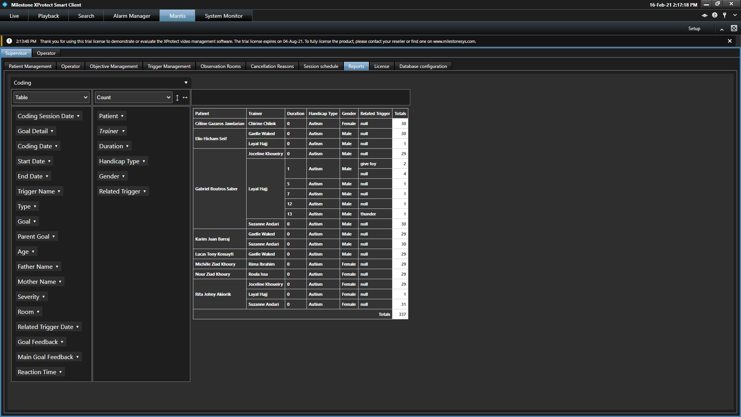Screen dimensions: 741x417
Task: Click the trial license warning icon
Action: [9, 41]
